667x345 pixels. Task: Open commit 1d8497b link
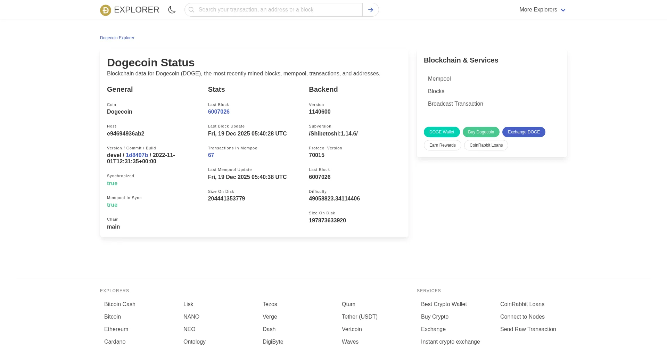pyautogui.click(x=137, y=155)
